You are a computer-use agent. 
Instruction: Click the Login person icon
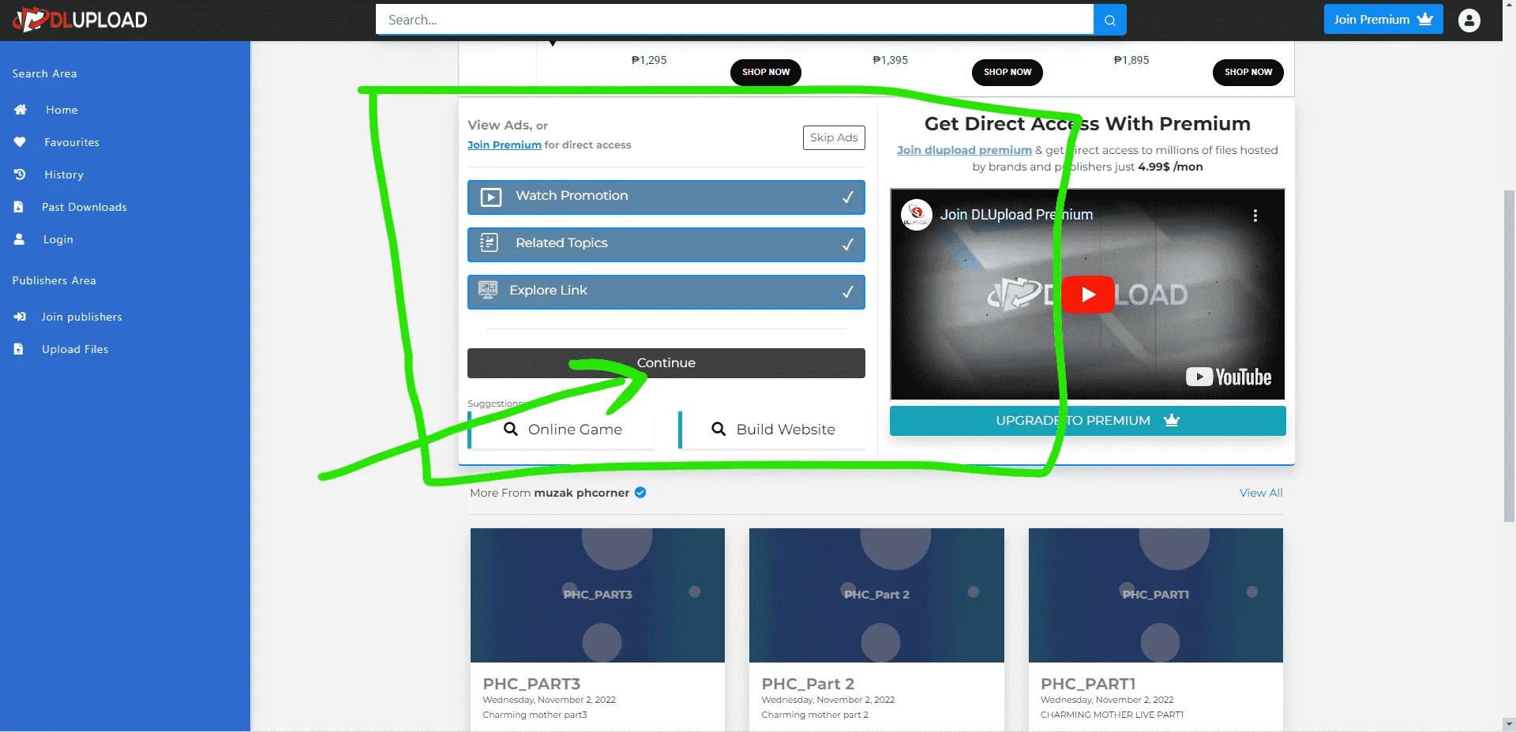coord(19,239)
